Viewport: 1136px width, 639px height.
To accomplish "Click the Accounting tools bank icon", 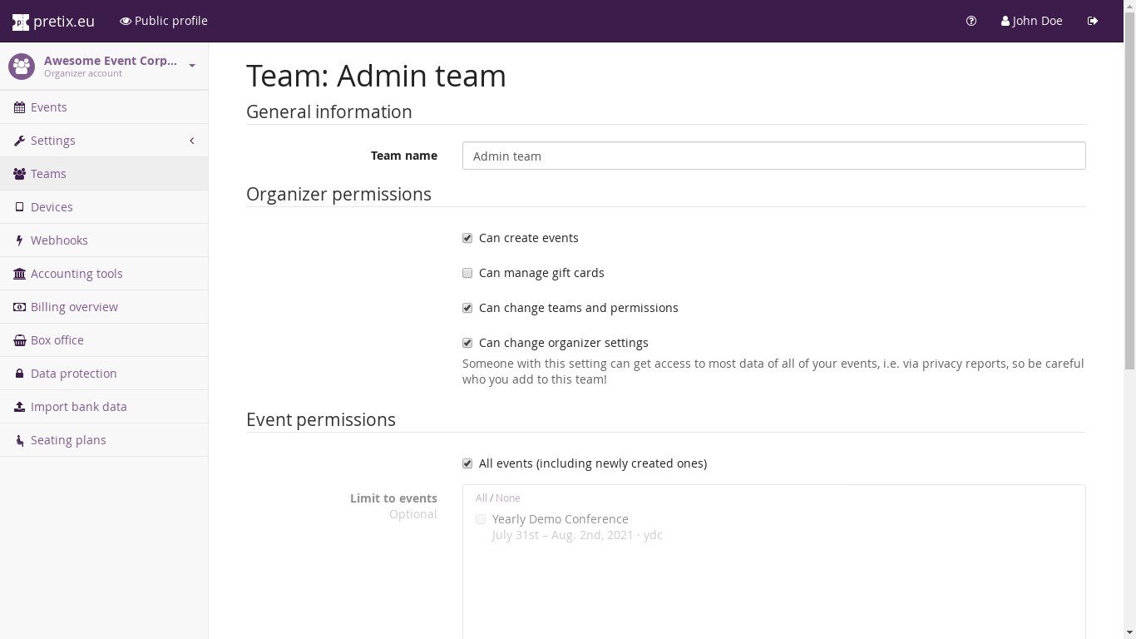I will tap(19, 274).
